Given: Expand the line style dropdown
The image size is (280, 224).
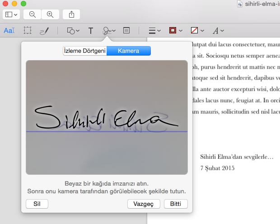Looking at the screenshot, I should pyautogui.click(x=155, y=31).
